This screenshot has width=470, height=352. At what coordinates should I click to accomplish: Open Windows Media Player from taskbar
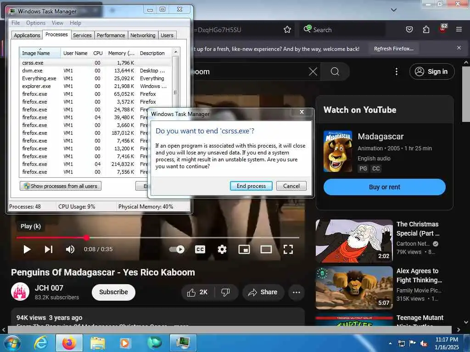coord(125,343)
